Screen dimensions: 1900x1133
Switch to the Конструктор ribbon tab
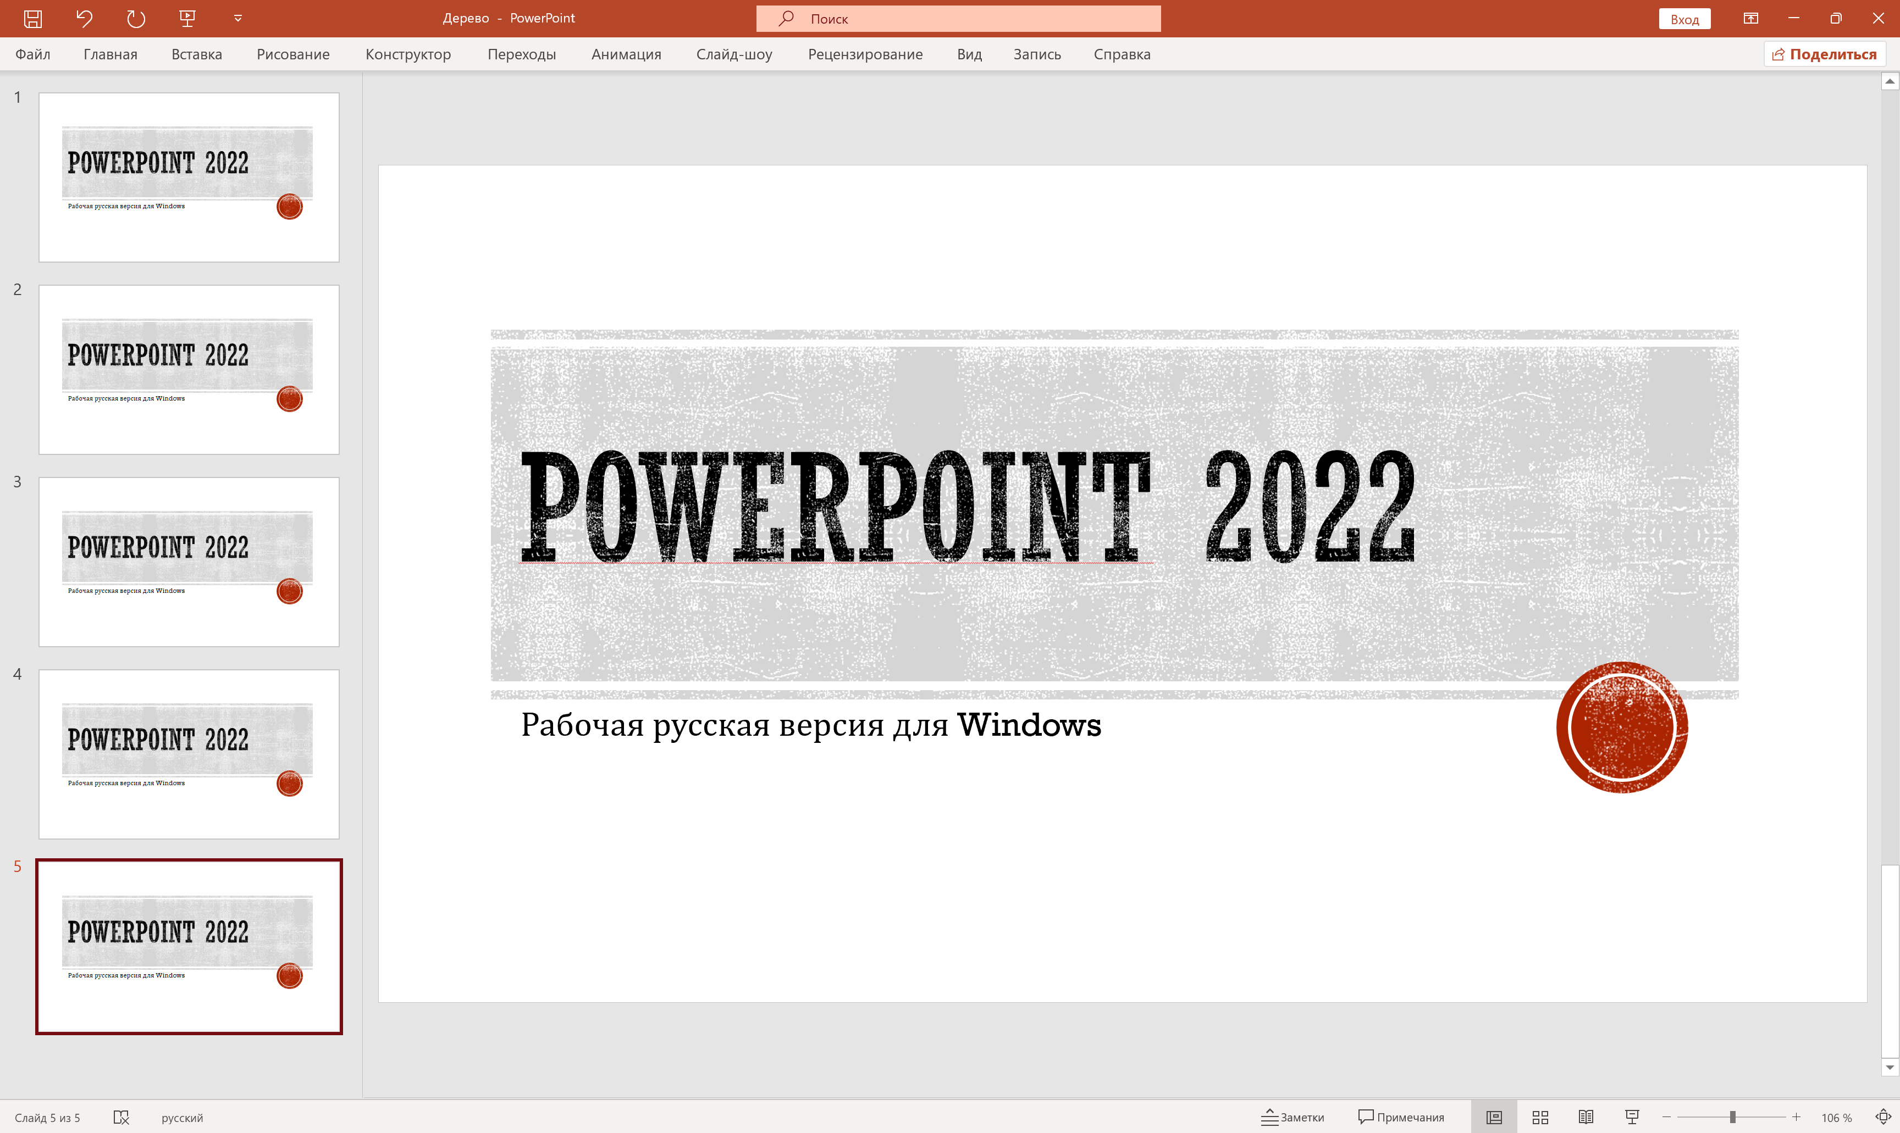pyautogui.click(x=408, y=54)
